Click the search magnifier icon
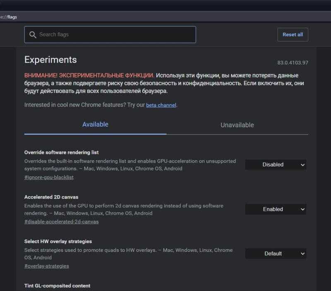 tap(33, 35)
